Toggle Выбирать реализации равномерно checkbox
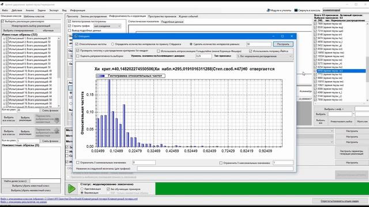Viewport: 369px width, 207px height. (x=2, y=21)
